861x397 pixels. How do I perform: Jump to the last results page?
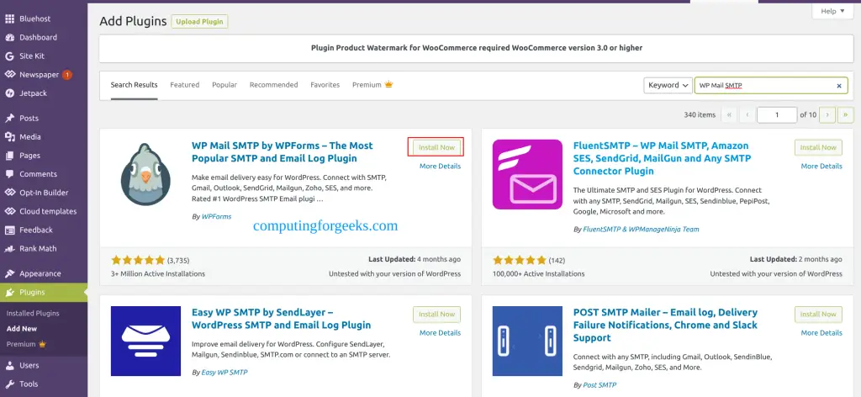[846, 114]
